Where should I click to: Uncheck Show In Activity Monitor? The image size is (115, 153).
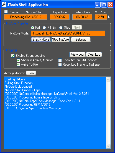coord(18,60)
